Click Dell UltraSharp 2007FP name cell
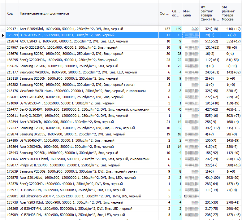Viewport: 242px width, 220px height. tap(89, 196)
